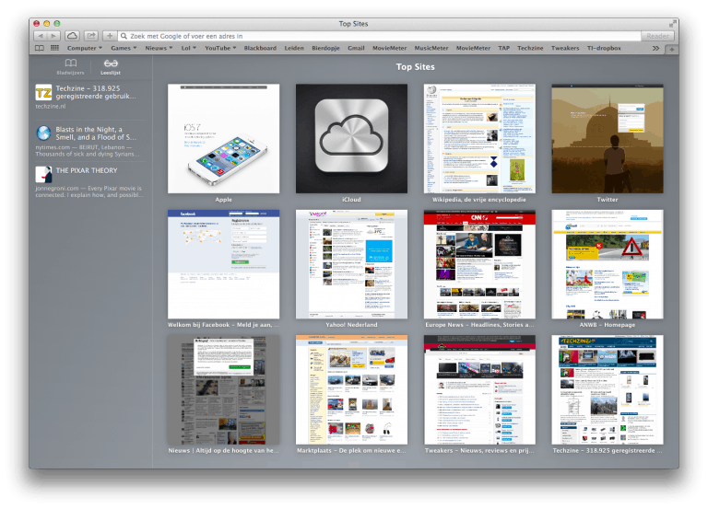Open a new tab with plus at tab bar

pos(672,49)
